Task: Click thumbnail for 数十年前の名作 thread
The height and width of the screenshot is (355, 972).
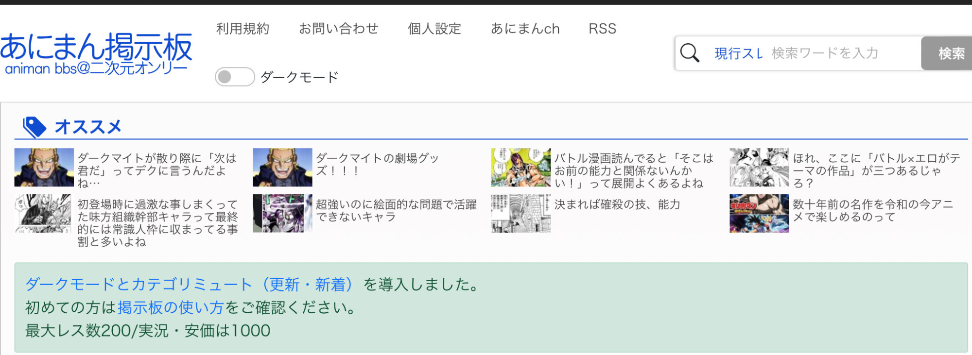Action: (x=759, y=214)
